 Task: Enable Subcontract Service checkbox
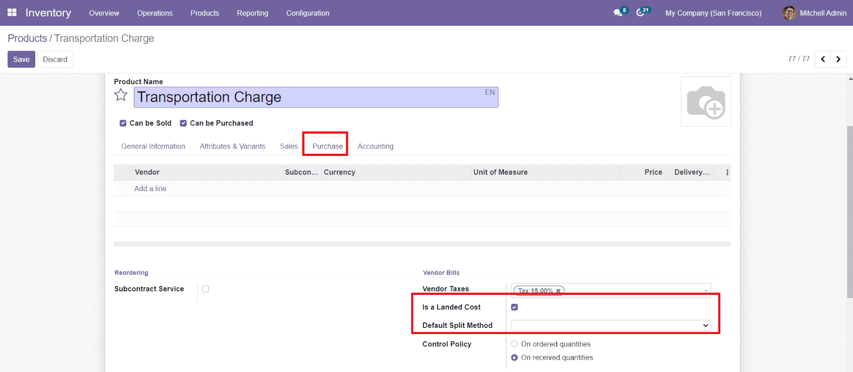pos(205,289)
